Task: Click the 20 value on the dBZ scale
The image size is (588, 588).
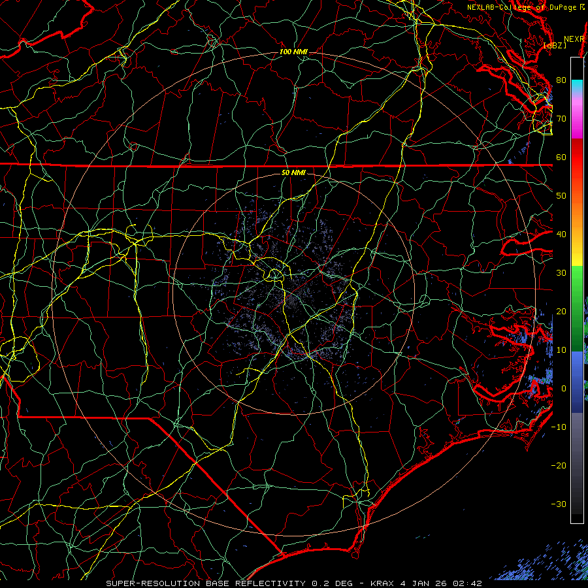Action: point(561,311)
